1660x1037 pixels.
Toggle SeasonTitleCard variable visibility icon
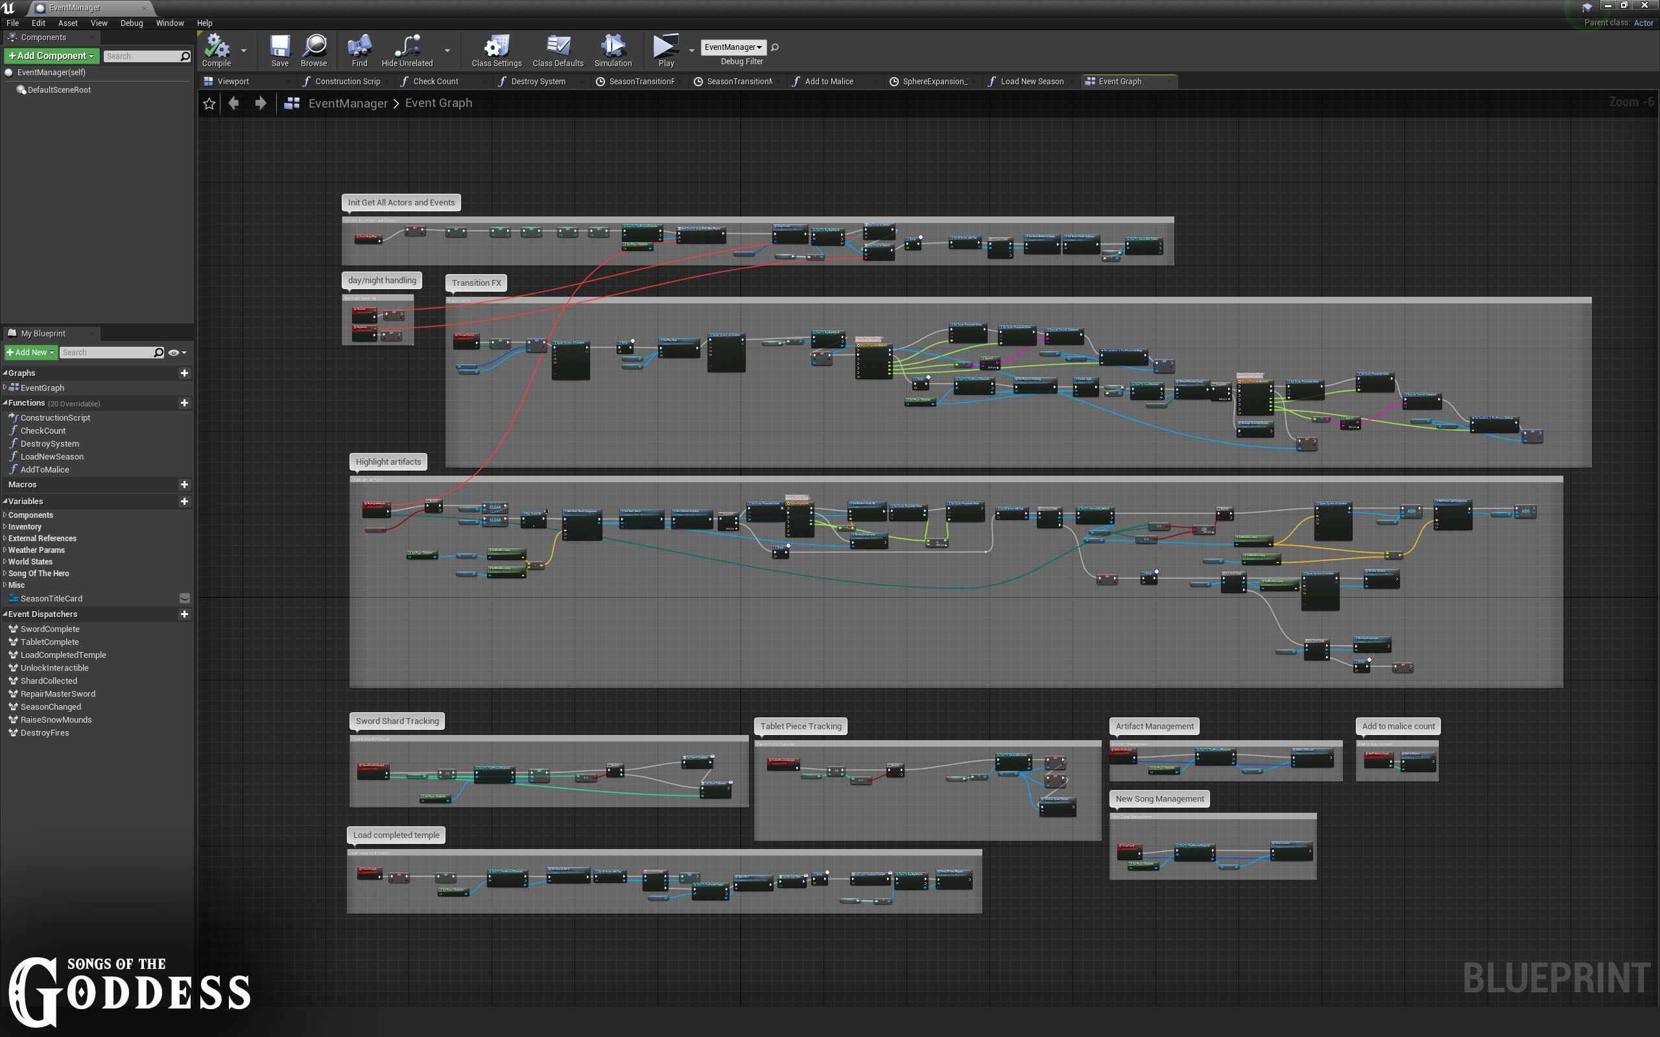tap(184, 598)
